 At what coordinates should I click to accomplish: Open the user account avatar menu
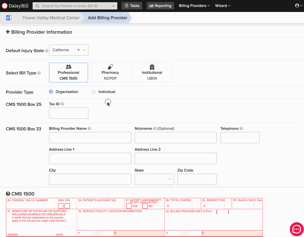click(298, 6)
